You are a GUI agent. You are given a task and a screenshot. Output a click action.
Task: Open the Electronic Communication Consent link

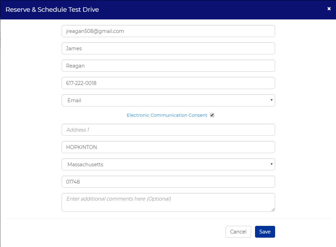point(167,115)
